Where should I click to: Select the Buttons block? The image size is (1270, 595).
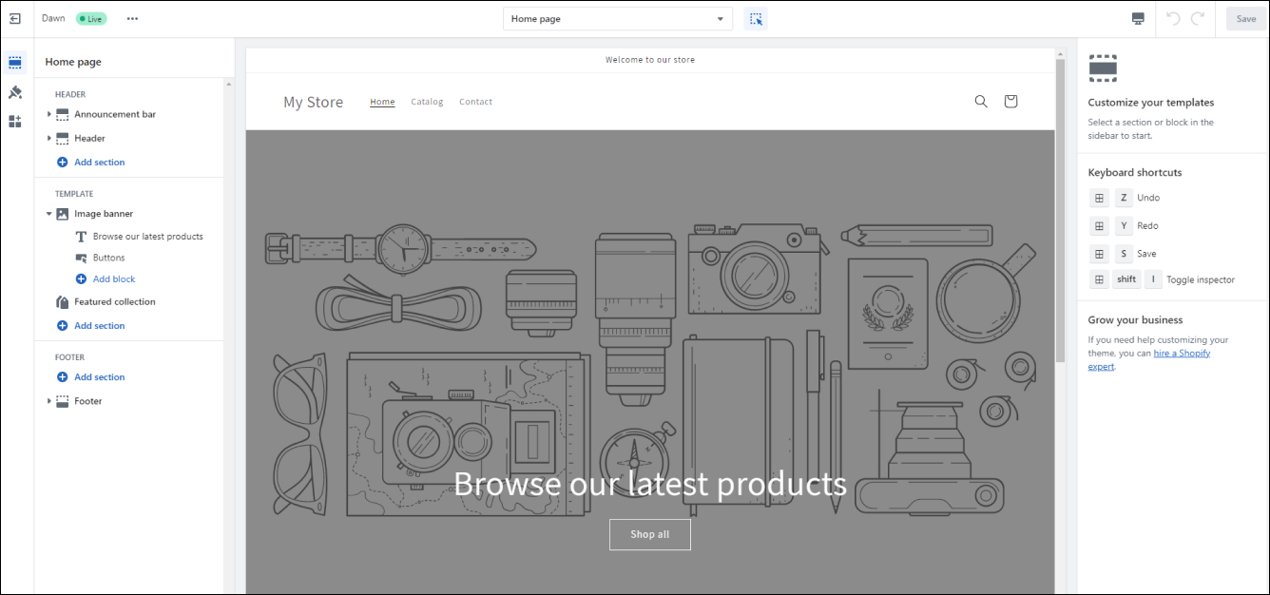coord(108,258)
